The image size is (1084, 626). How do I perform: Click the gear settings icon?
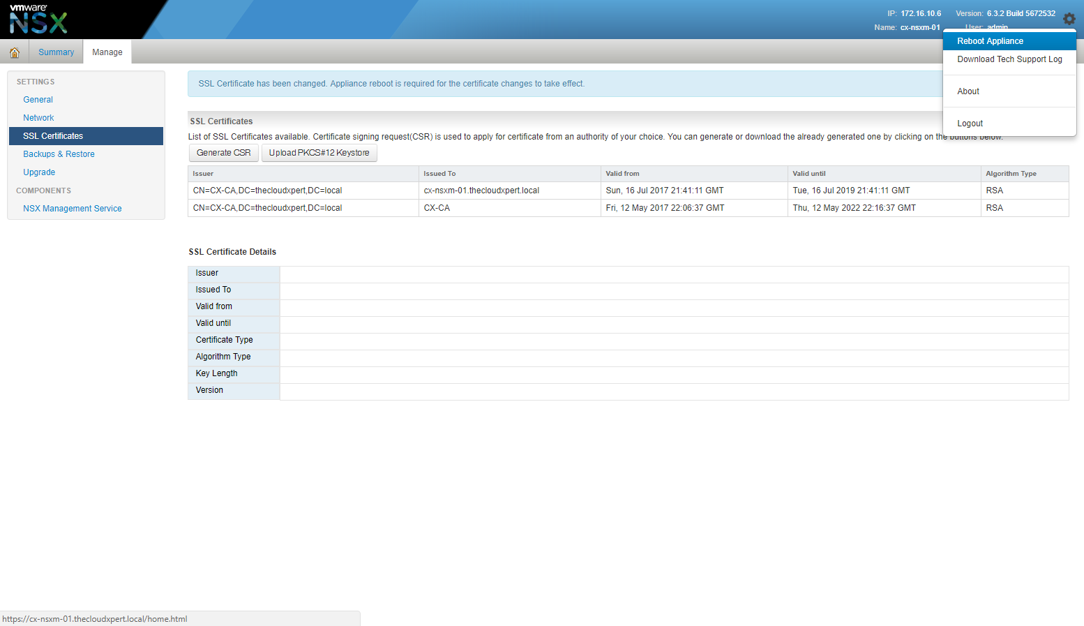tap(1069, 19)
